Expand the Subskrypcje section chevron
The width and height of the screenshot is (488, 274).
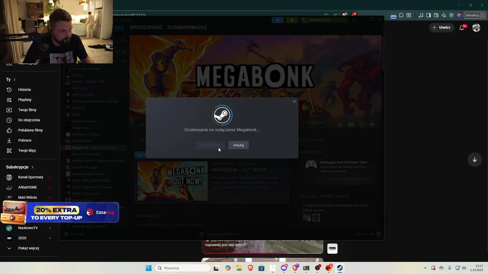(x=32, y=167)
